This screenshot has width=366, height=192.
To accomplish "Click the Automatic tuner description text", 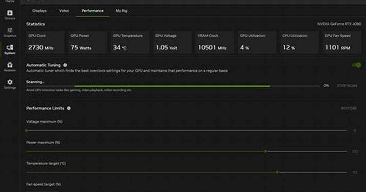I will click(127, 71).
